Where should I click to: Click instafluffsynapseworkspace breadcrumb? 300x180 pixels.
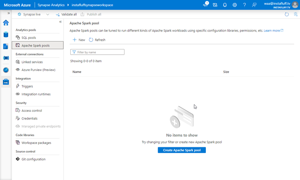(x=92, y=5)
